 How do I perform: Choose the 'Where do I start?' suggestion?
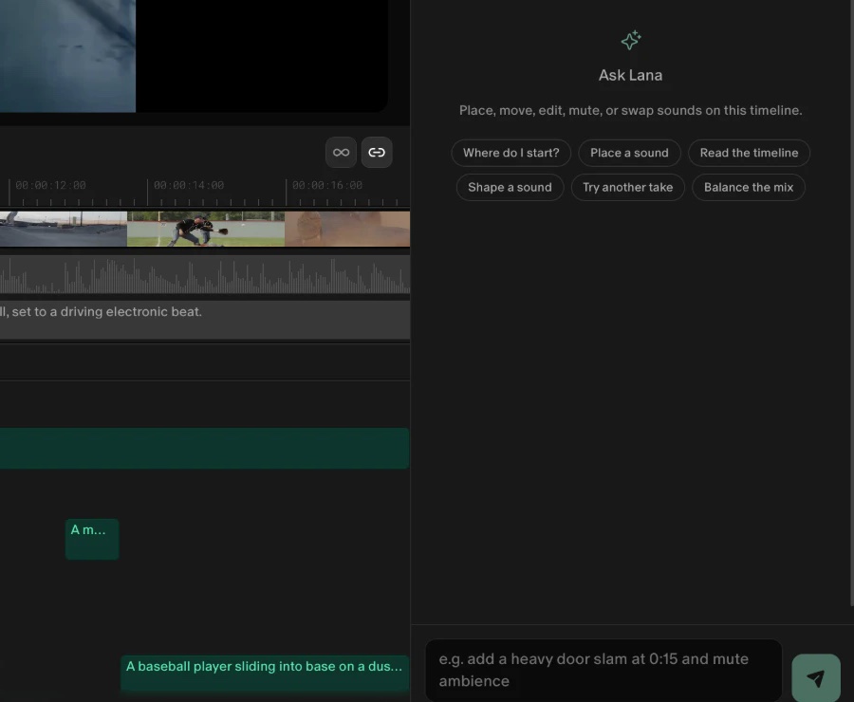pos(511,153)
